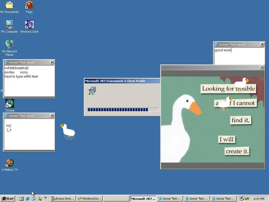
Task: Click the 'good work' text in Not-epad
Action: click(223, 50)
